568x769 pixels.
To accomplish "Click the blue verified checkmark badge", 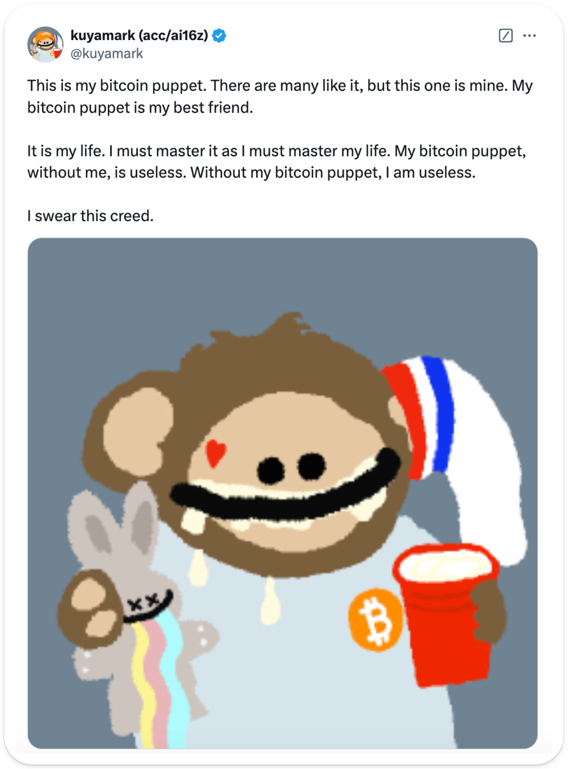I will click(219, 35).
